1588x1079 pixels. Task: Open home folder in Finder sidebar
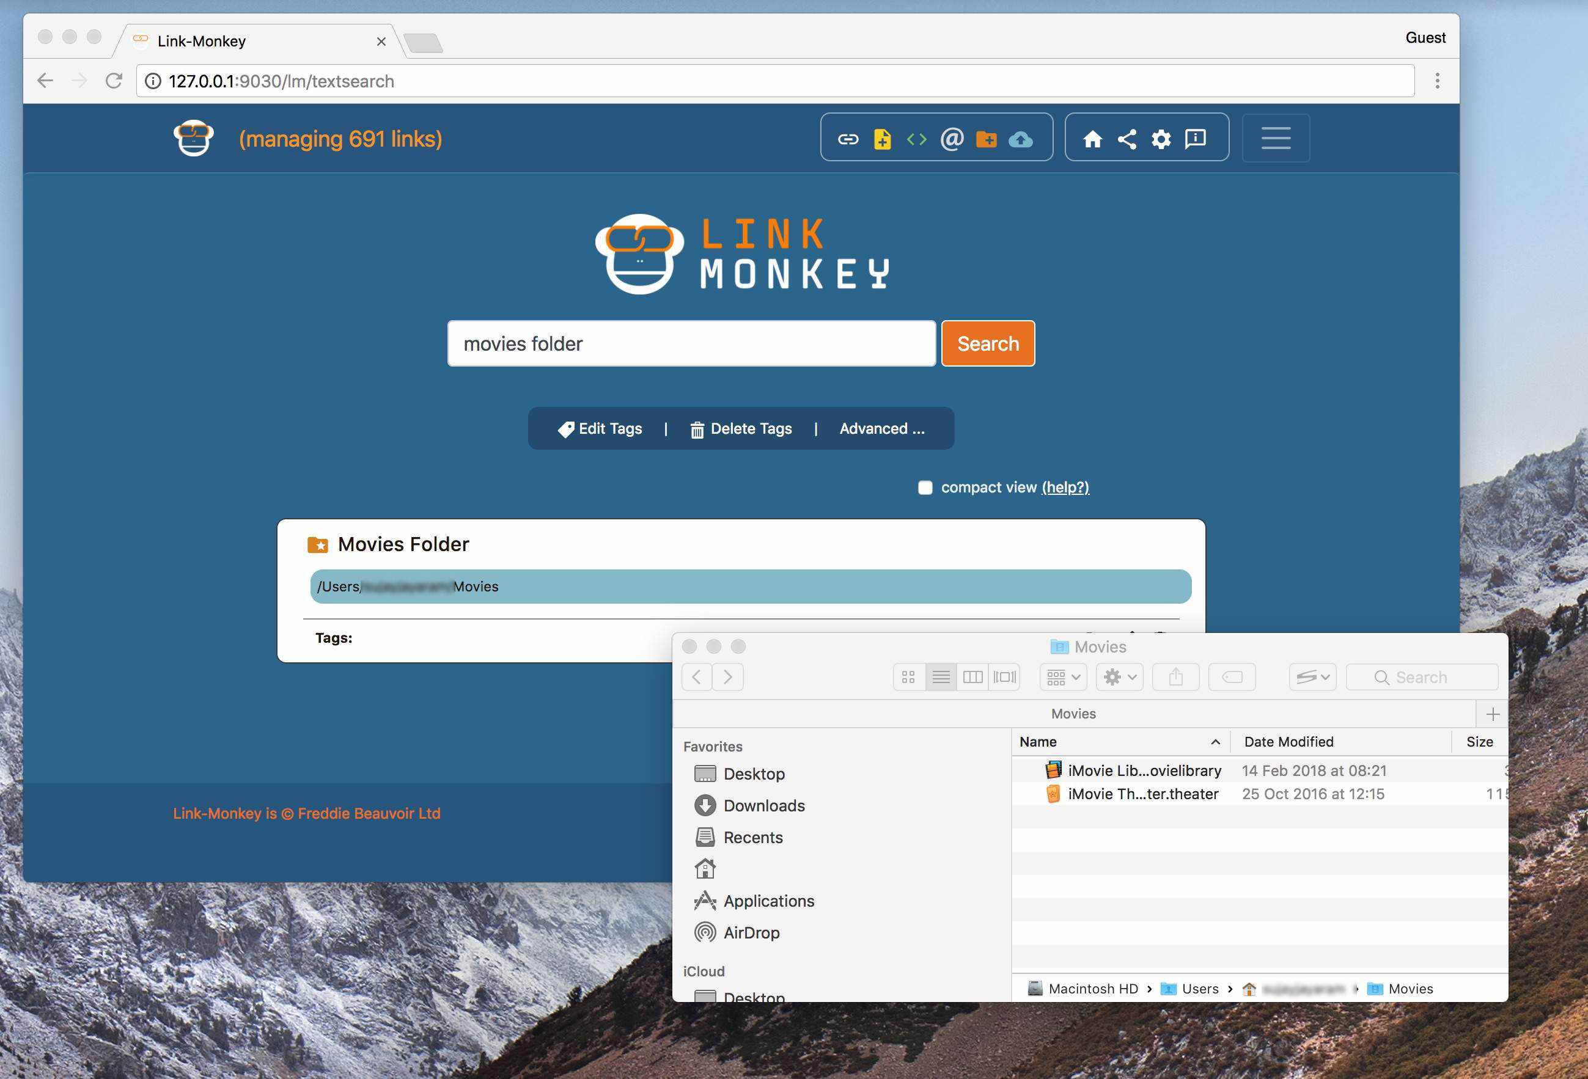705,869
